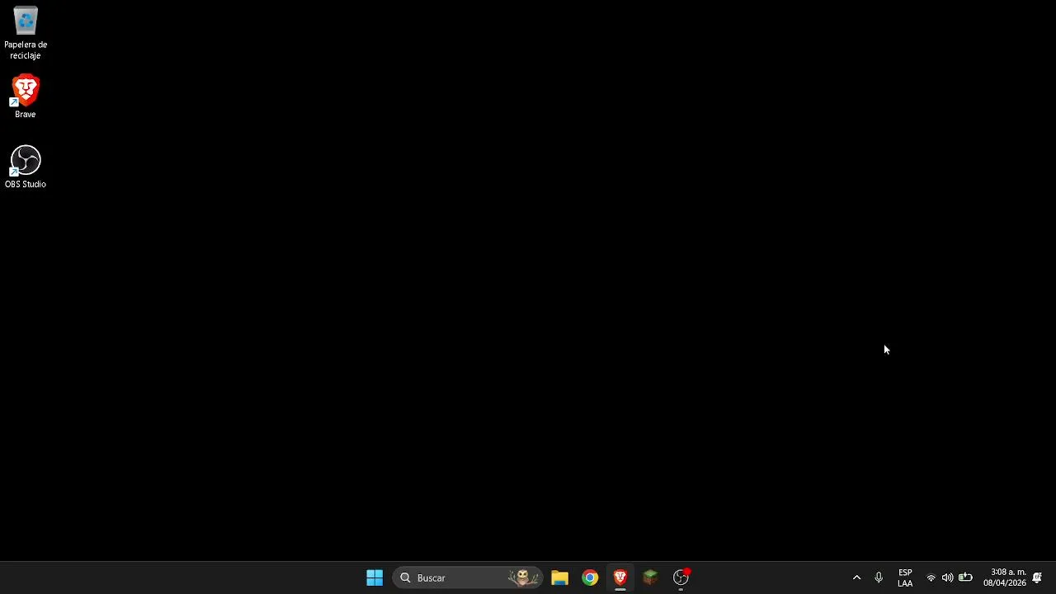This screenshot has width=1056, height=594.
Task: Switch to OBS Studio on the taskbar
Action: (x=681, y=577)
